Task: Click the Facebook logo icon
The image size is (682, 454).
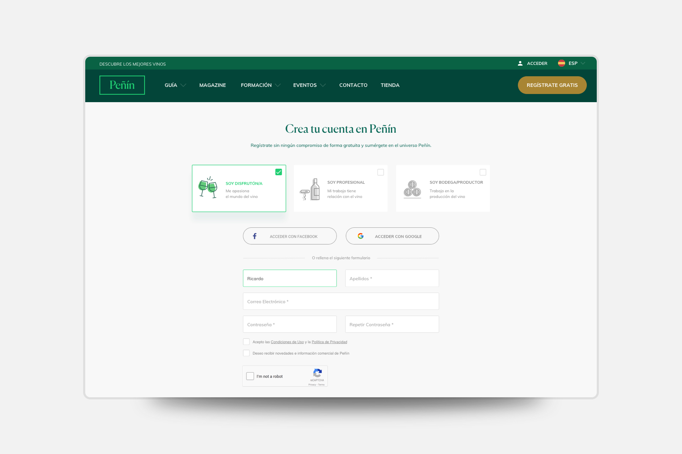Action: (255, 236)
